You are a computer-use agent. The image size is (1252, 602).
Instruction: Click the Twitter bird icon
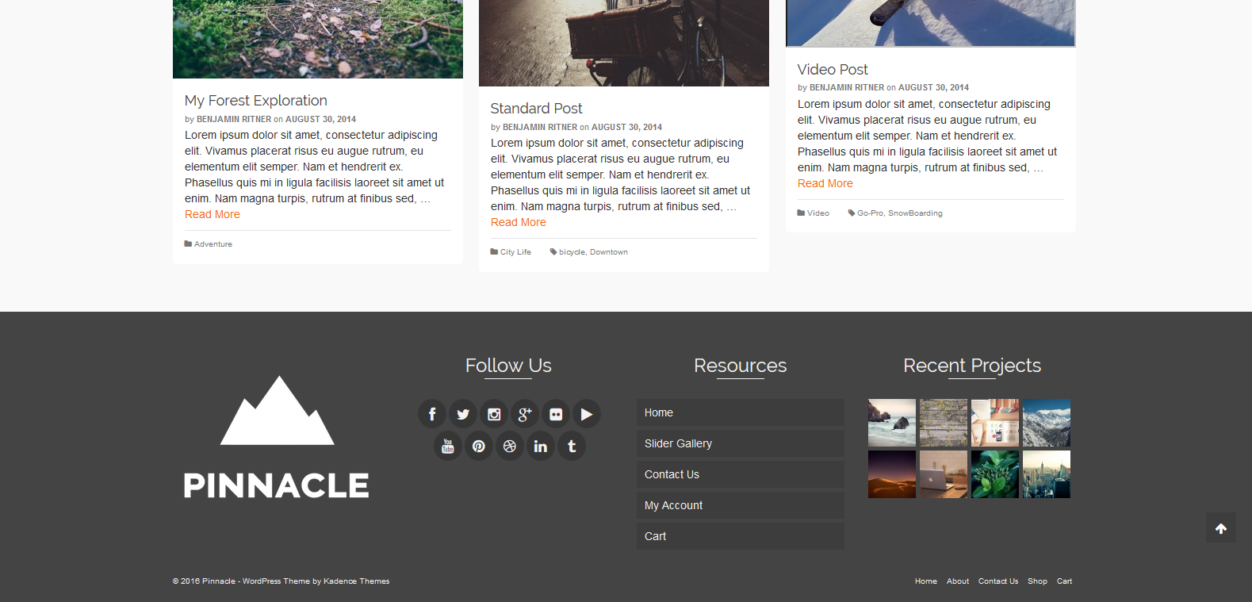coord(463,414)
